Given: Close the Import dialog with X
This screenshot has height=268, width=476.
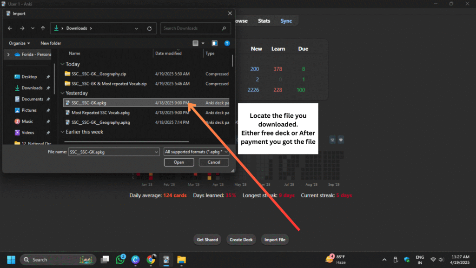Looking at the screenshot, I should click(x=230, y=13).
